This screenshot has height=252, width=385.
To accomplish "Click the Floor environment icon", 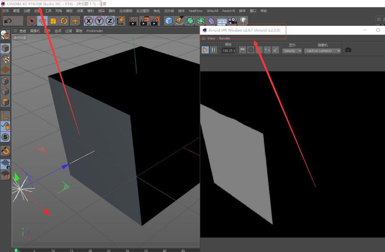I will click(222, 22).
